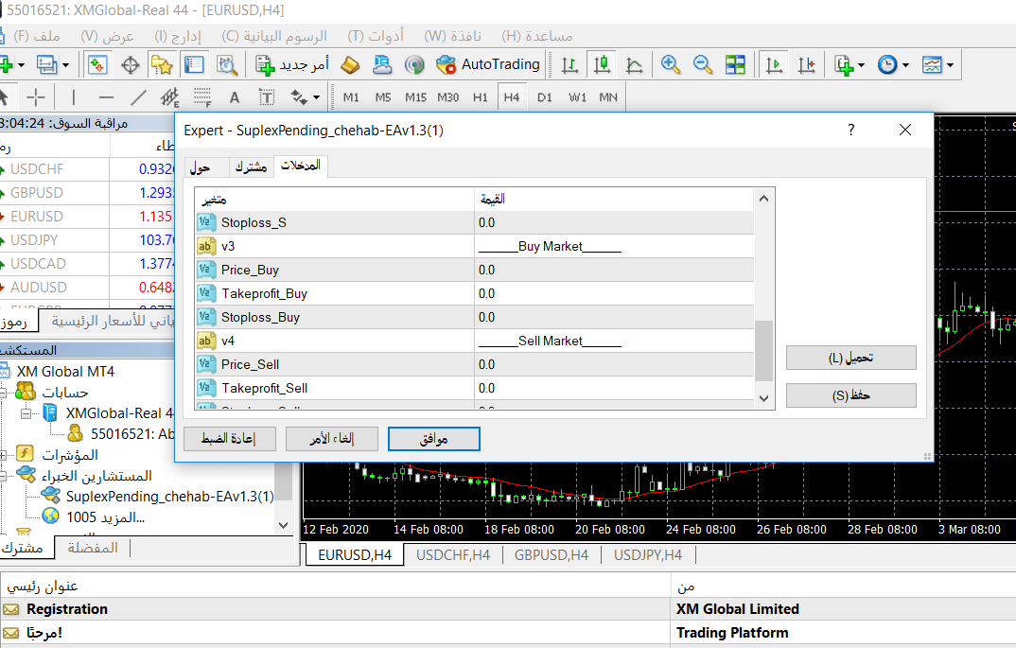Select the Horizontal Line drawing tool

click(x=106, y=97)
